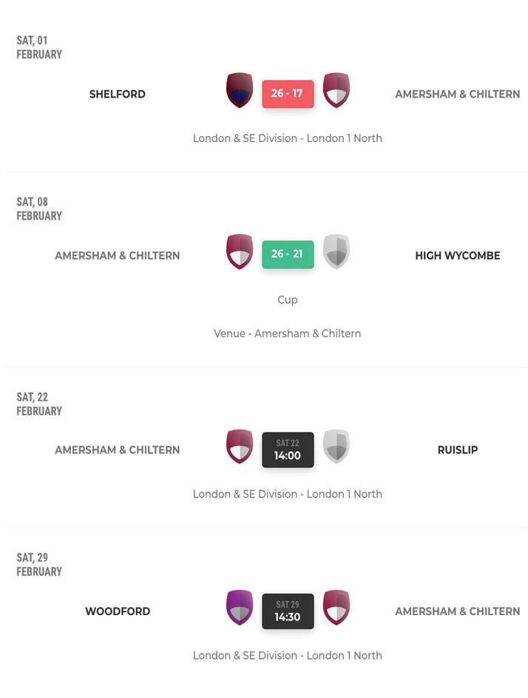Click Amersham & Chiltern crest in Ruislip fixture
528x698 pixels.
240,446
